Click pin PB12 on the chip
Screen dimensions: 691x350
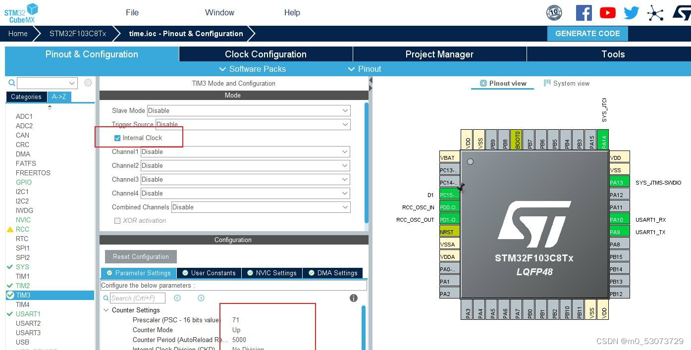[619, 294]
